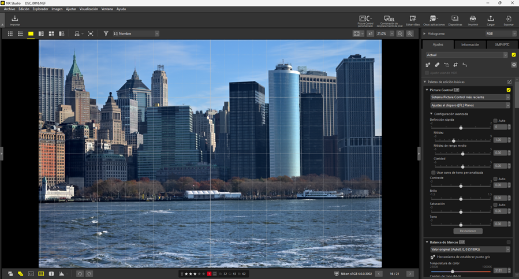
Task: Click the Importar icon
Action: [x=15, y=20]
